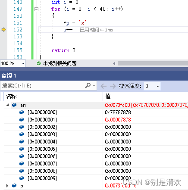Click the 值 column header
The height and width of the screenshot is (190, 188).
(108, 96)
